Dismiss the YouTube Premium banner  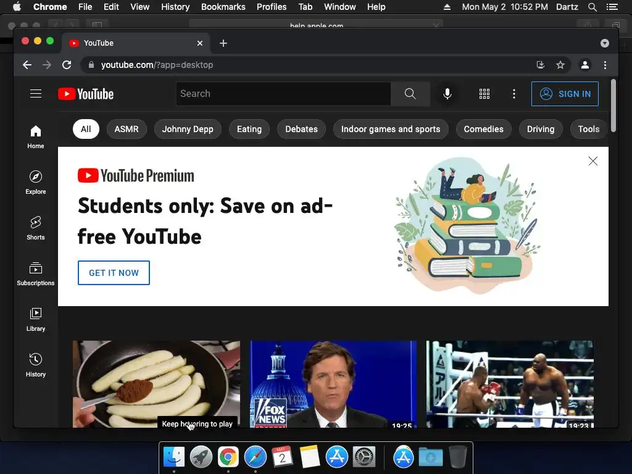592,161
